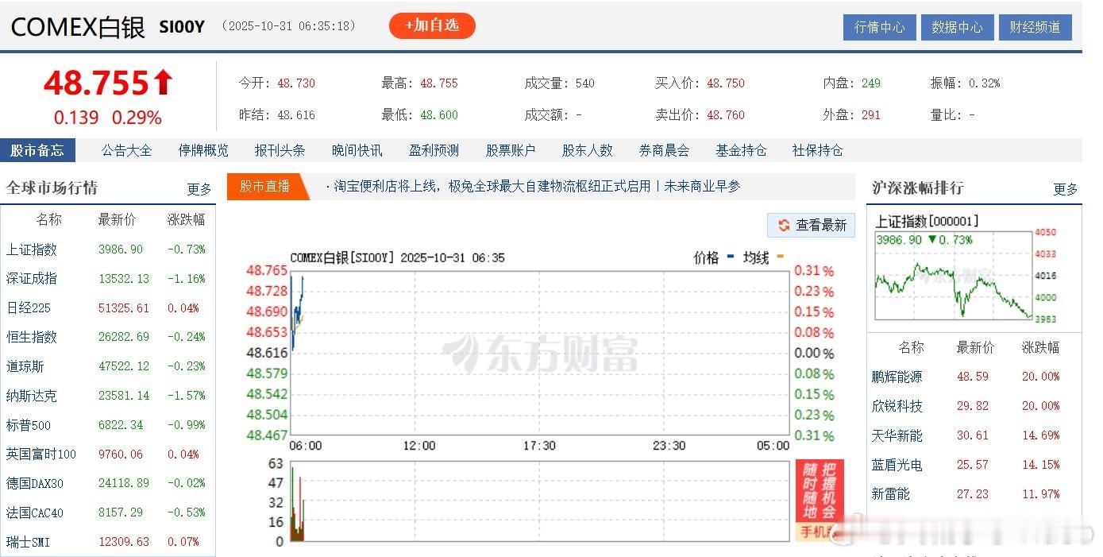Click the 最低 value 48.600
The height and width of the screenshot is (557, 1103).
pos(439,115)
